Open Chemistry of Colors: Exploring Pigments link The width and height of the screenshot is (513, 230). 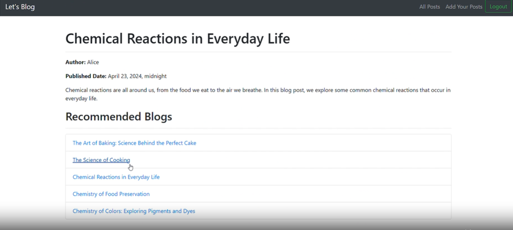coord(134,211)
